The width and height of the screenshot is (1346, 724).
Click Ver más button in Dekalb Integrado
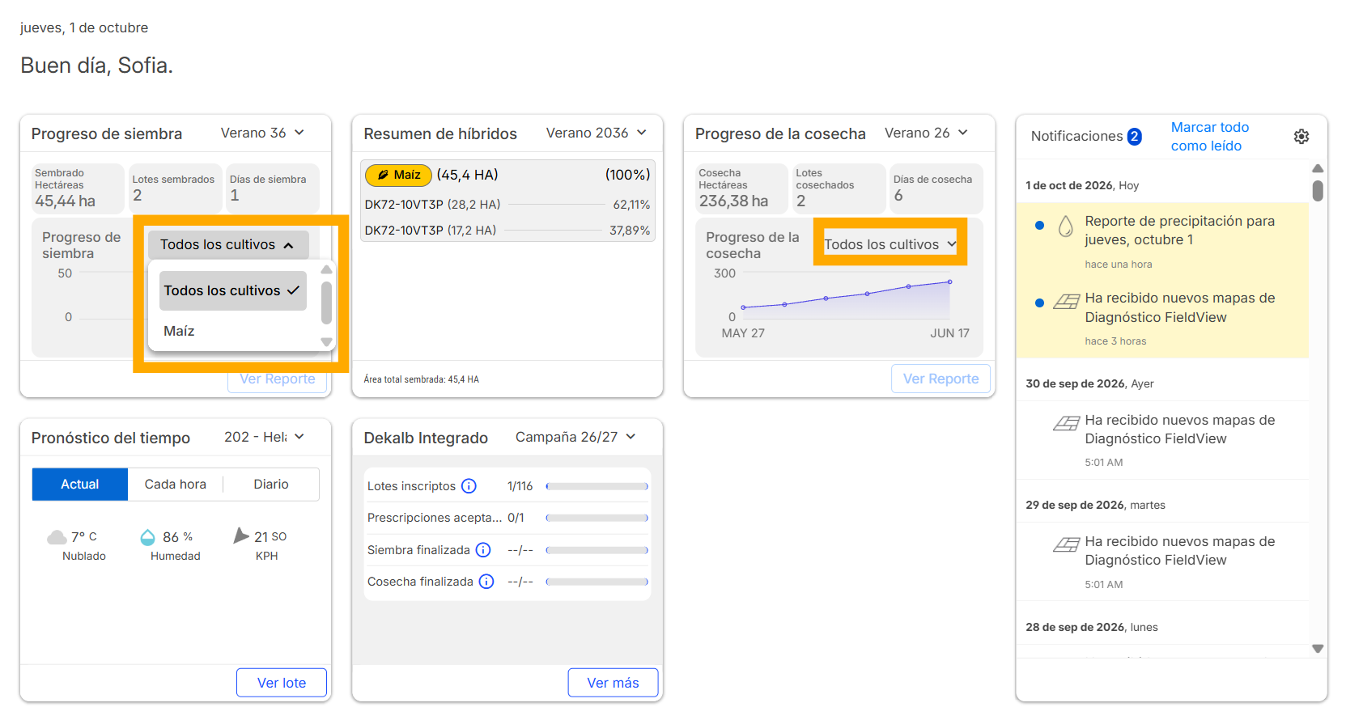click(x=613, y=683)
